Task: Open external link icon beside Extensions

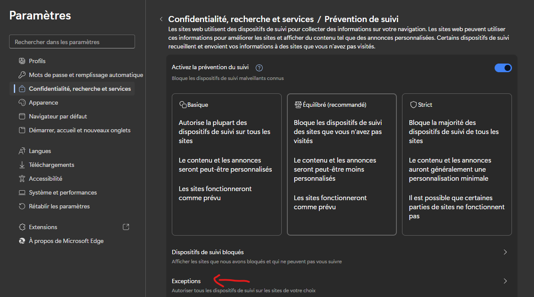Action: tap(126, 227)
